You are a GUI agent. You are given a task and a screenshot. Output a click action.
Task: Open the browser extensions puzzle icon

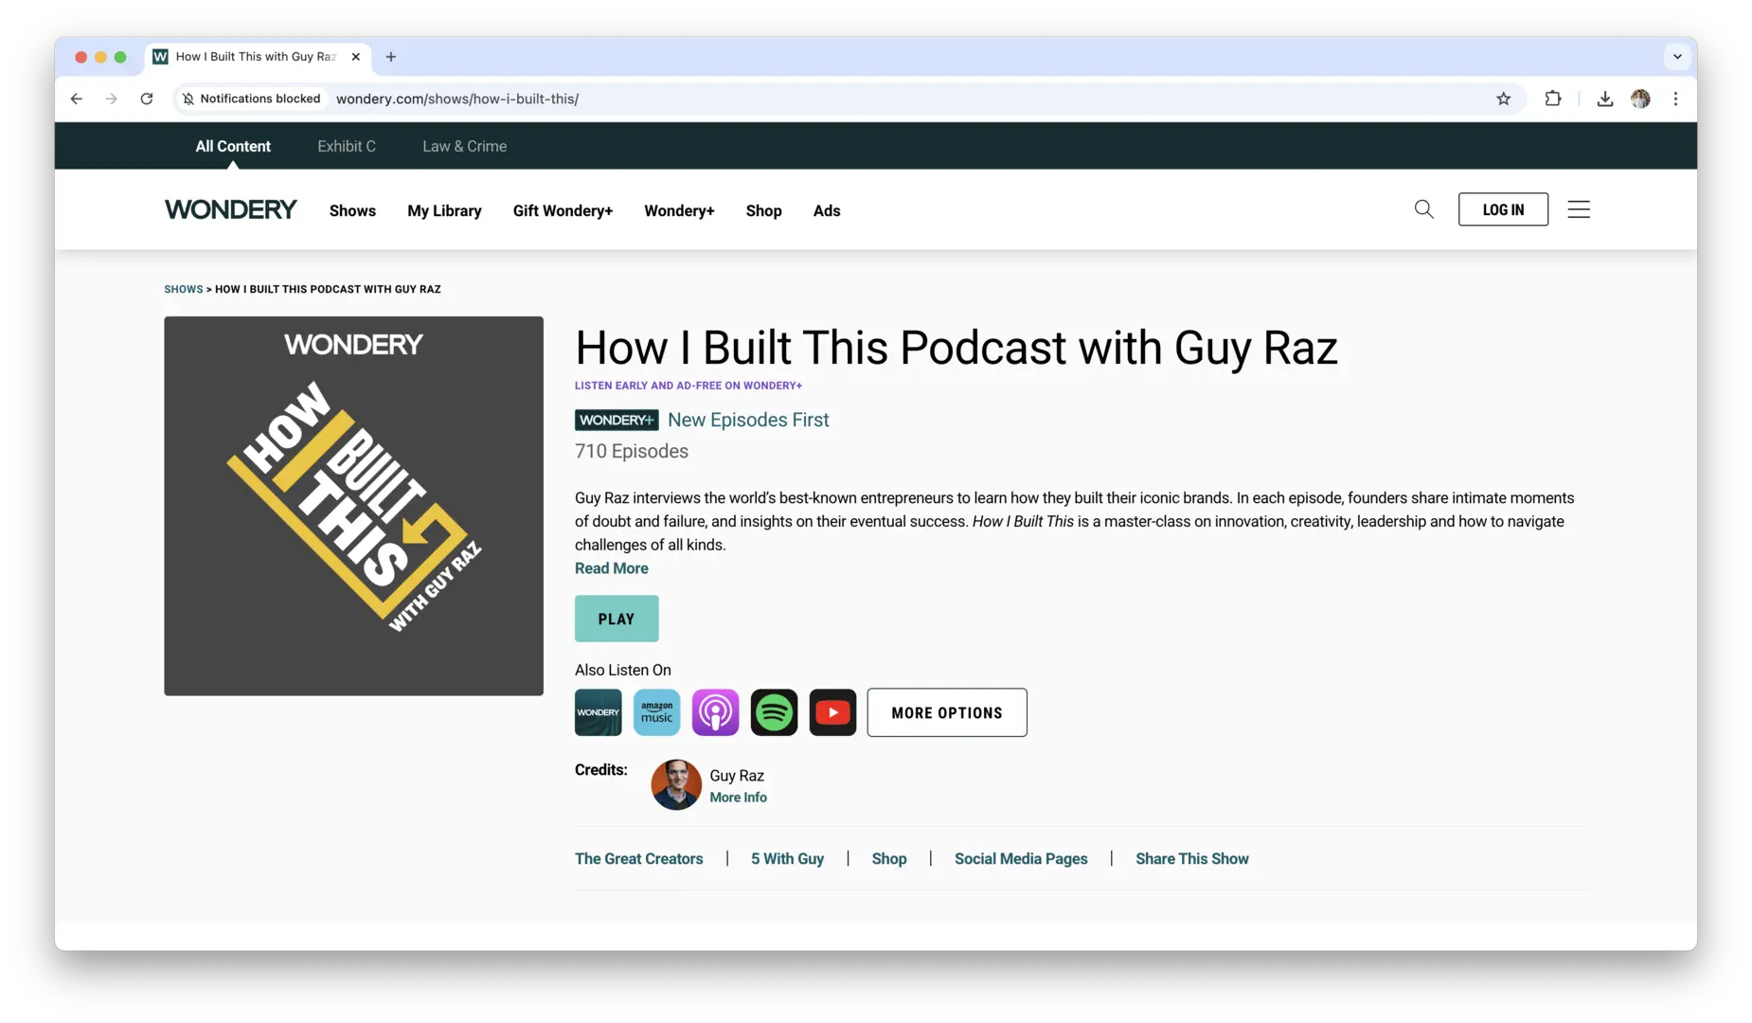pyautogui.click(x=1553, y=98)
